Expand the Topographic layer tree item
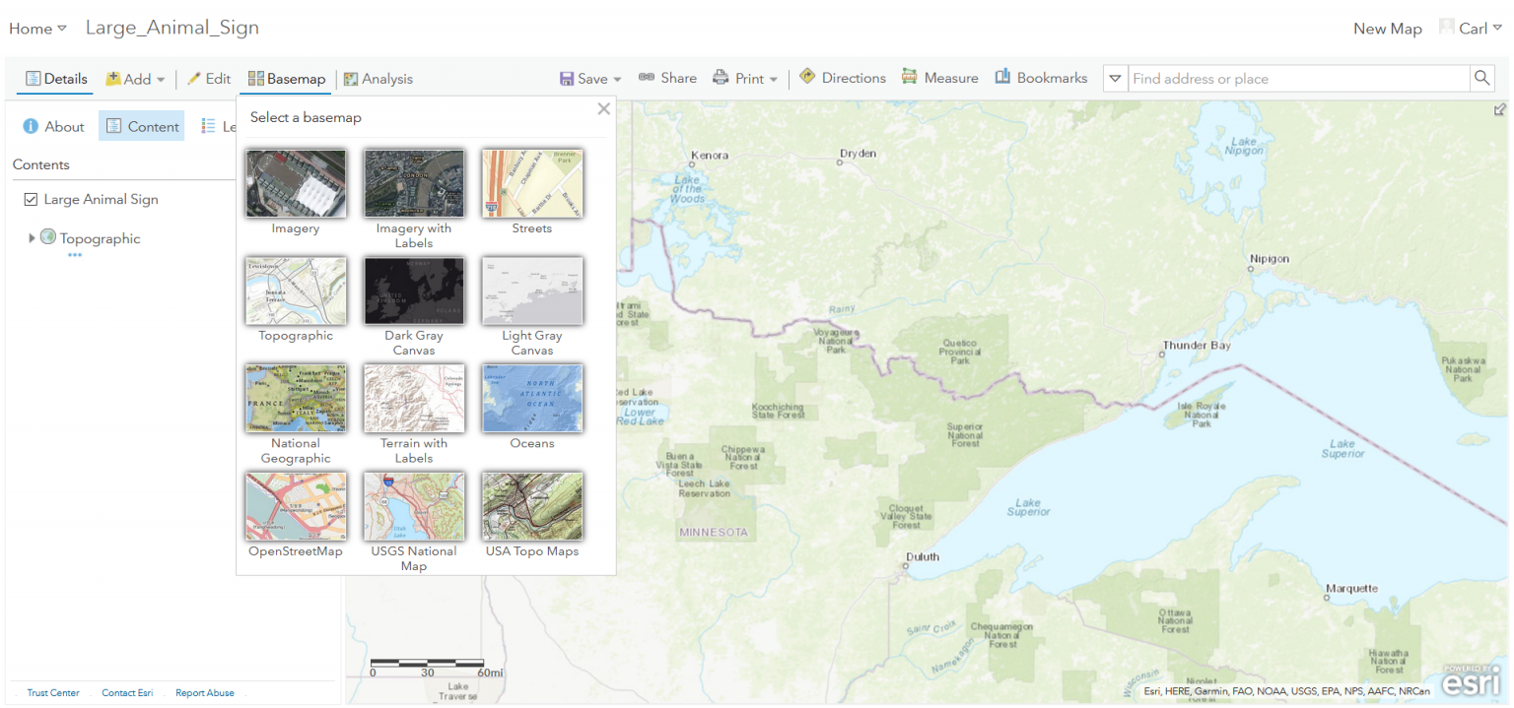 pos(33,238)
